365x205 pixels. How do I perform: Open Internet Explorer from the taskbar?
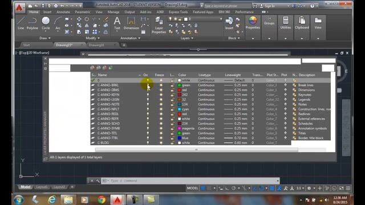[52, 200]
